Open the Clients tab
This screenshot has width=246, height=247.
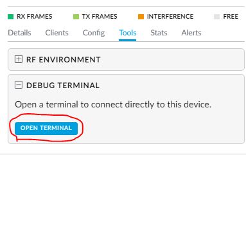[x=57, y=33]
